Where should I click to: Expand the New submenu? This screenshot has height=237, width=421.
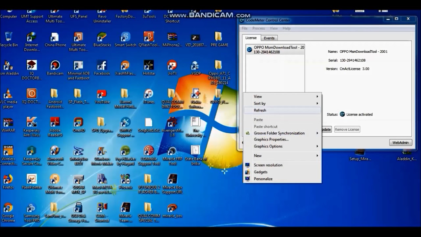[x=282, y=156]
